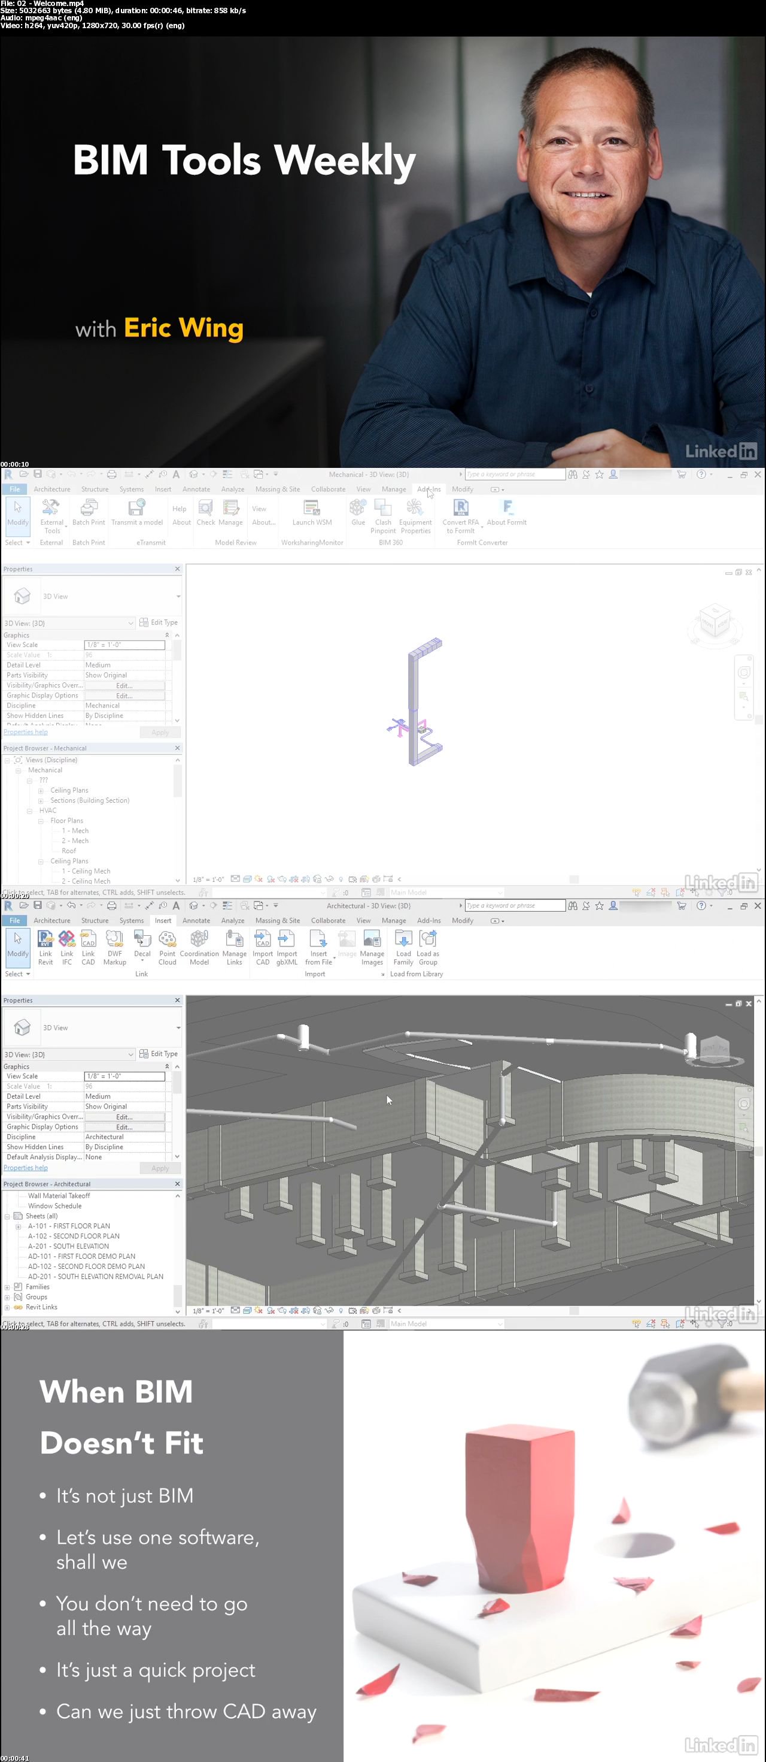Viewport: 766px width, 1762px height.
Task: Expand A-101 - FIRST FLOOR PLAN sheet
Action: pyautogui.click(x=19, y=1227)
